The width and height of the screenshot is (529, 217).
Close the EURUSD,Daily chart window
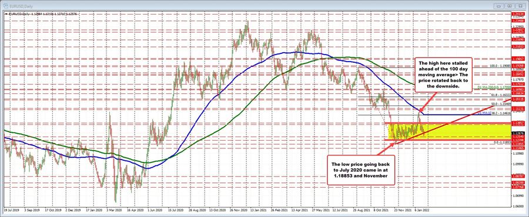point(521,6)
